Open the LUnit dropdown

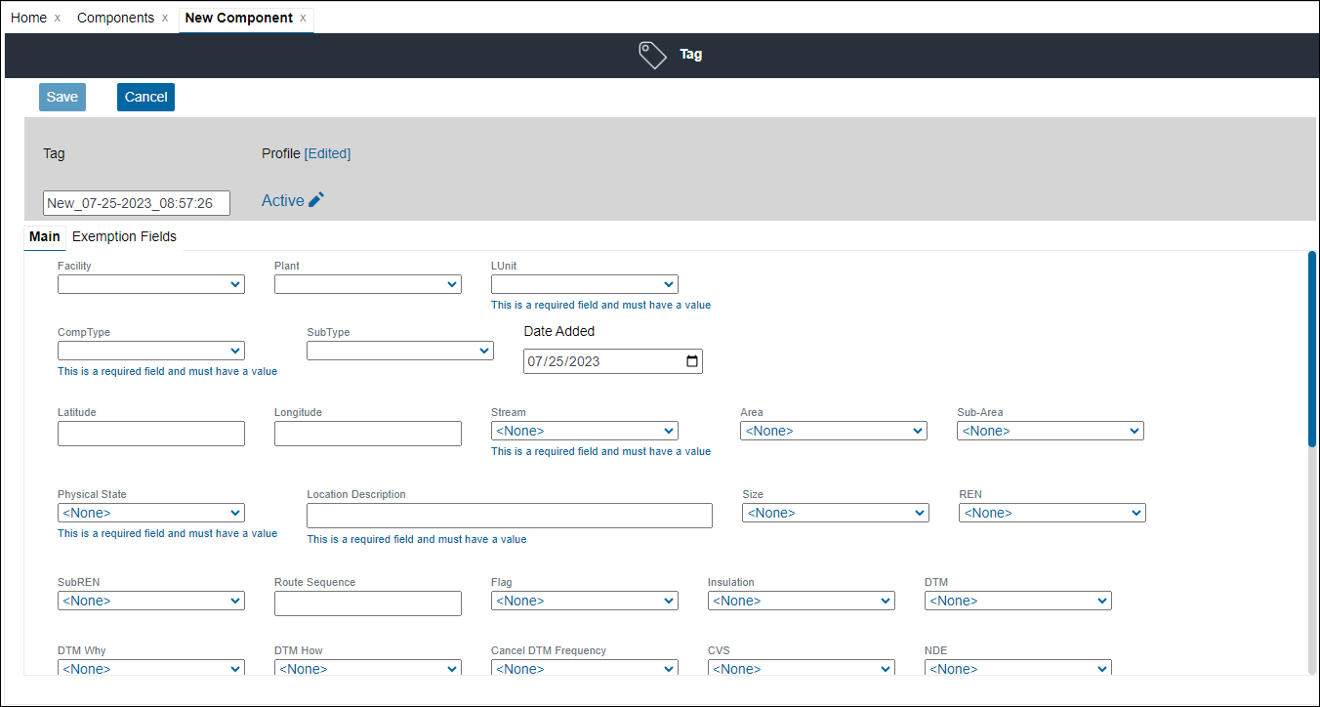[584, 284]
